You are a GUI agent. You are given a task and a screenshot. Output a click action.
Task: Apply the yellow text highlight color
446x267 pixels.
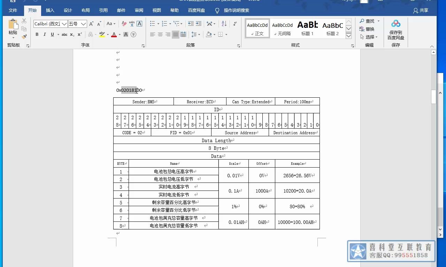pyautogui.click(x=102, y=34)
